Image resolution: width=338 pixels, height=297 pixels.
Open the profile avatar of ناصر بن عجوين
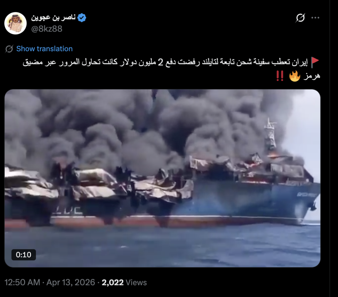point(16,23)
